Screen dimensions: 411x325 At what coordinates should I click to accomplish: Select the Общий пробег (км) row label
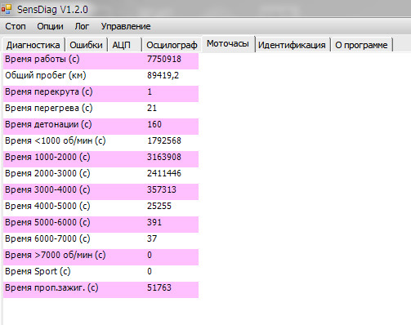tap(46, 76)
